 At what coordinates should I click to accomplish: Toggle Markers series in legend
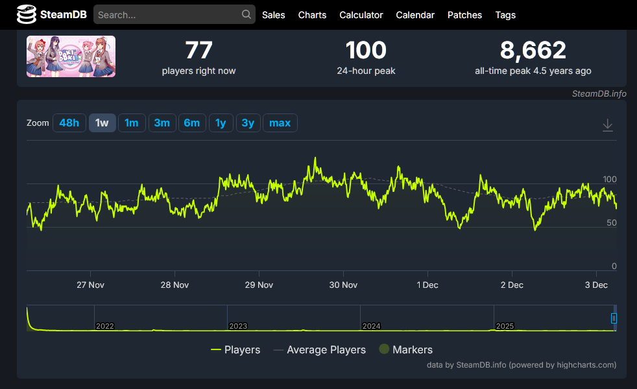pyautogui.click(x=406, y=349)
